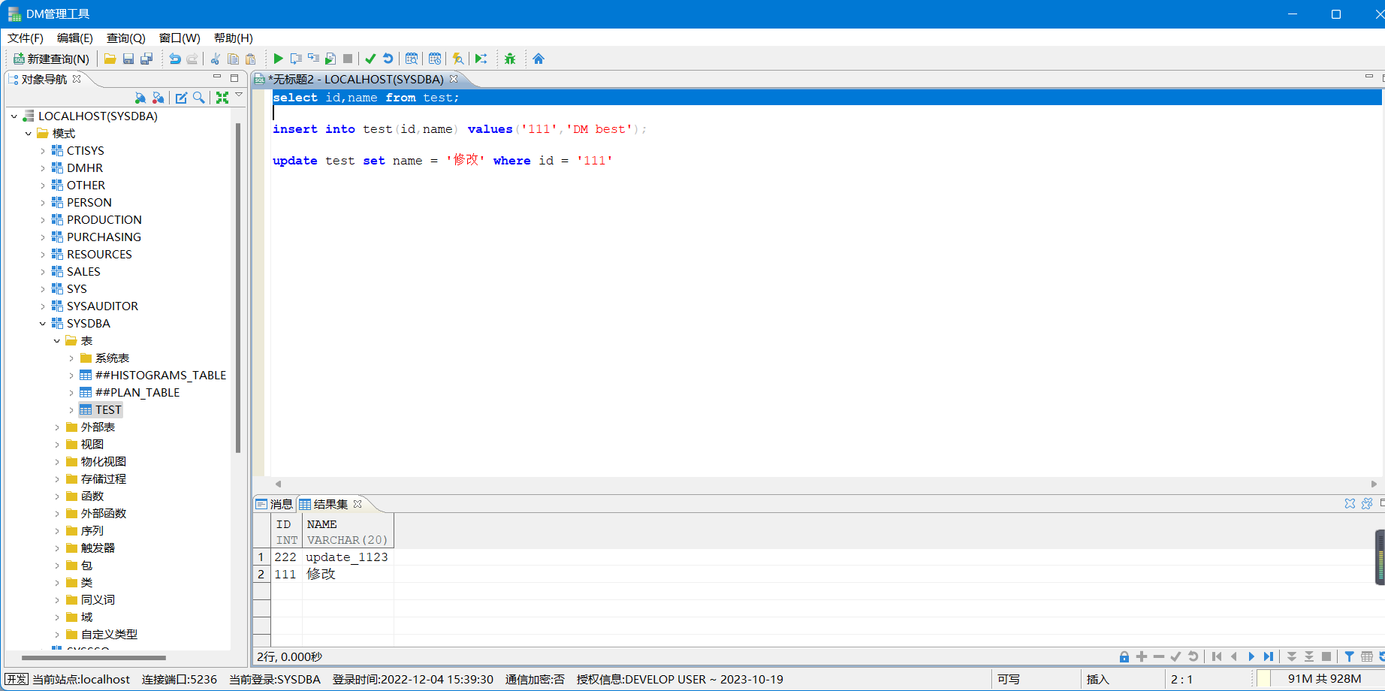Click the navigator vertical scrollbar

click(238, 288)
